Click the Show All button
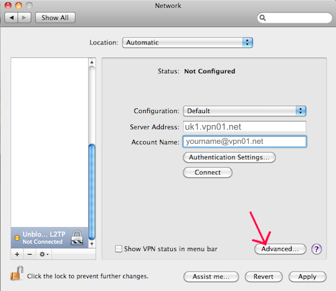Viewport: 336px width, 291px height. 55,17
